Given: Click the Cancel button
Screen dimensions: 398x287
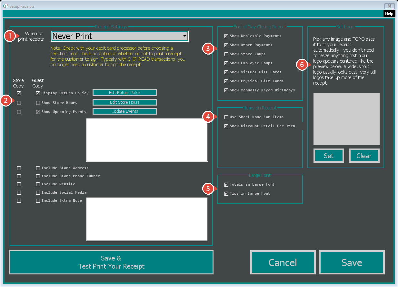Looking at the screenshot, I should tap(283, 262).
